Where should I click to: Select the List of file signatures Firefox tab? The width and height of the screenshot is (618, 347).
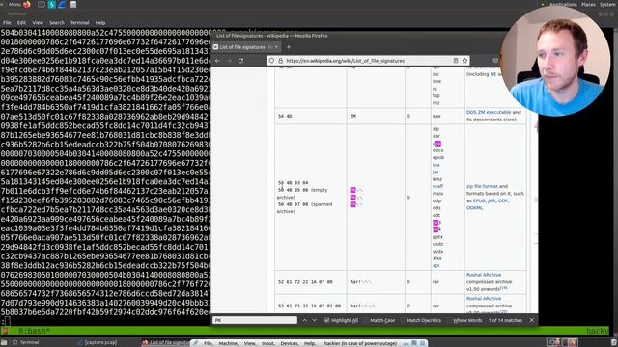245,47
